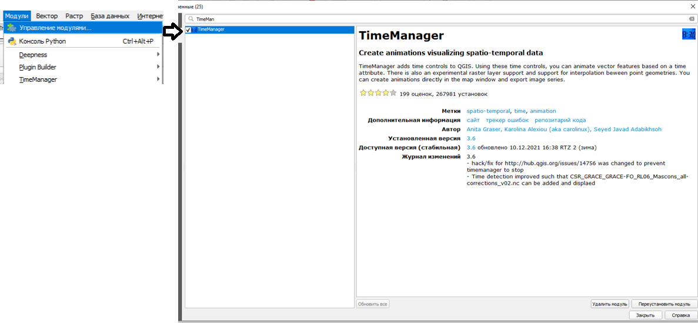Screen dimensions: 698x323
Task: Expand the Deepness submenu entry
Action: tap(84, 55)
